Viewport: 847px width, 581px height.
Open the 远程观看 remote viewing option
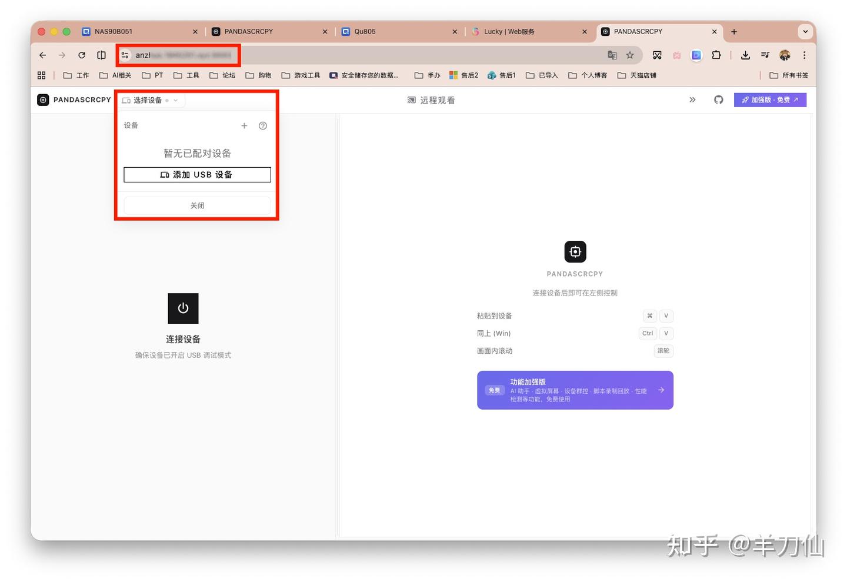(x=431, y=100)
